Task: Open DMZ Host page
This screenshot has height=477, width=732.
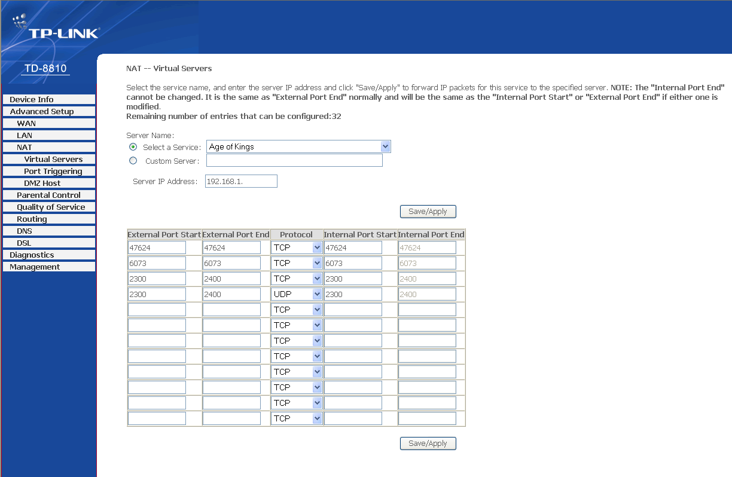Action: 49,183
